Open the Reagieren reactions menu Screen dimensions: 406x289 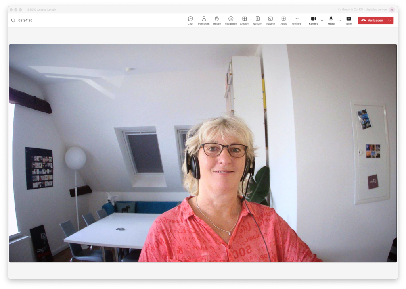coord(231,21)
